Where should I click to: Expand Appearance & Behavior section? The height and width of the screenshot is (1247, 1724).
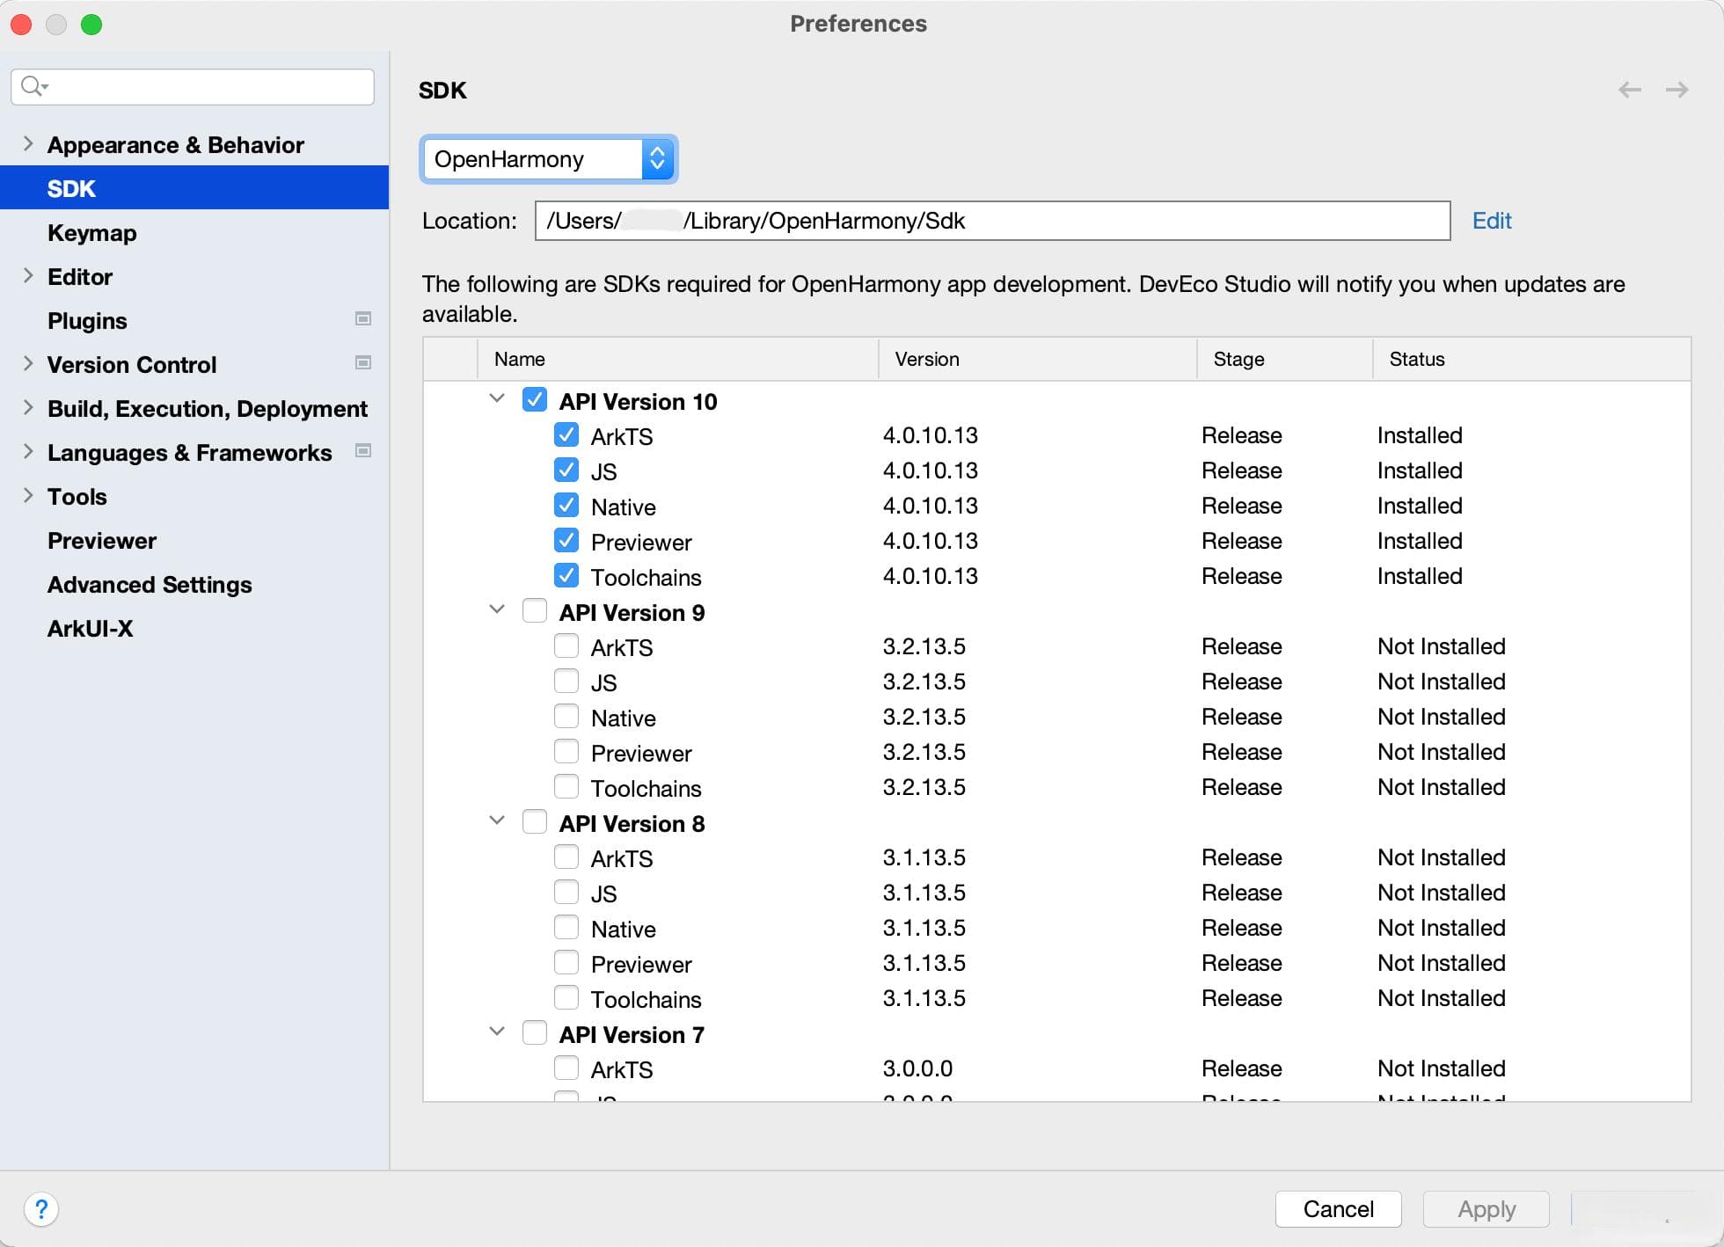[28, 143]
